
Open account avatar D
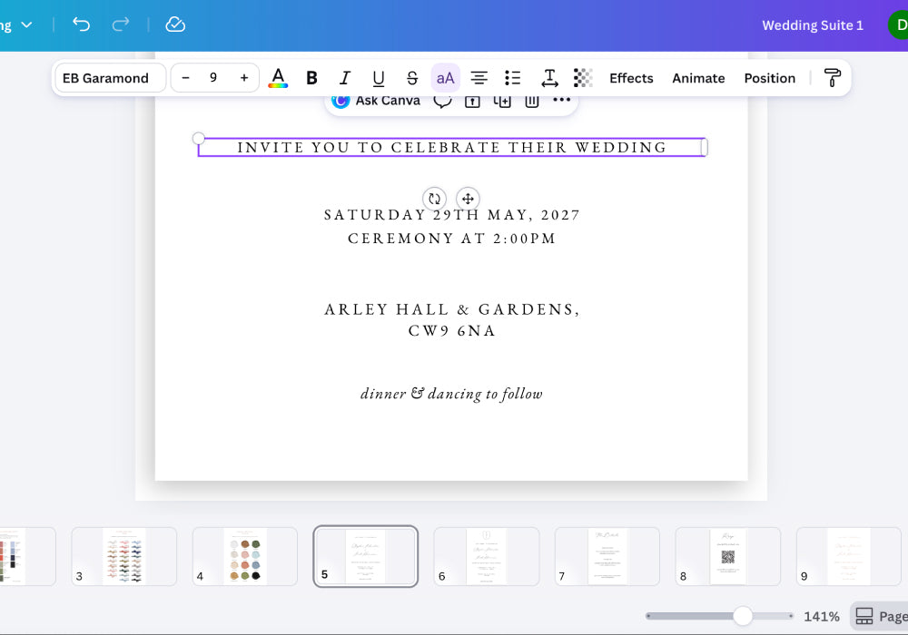click(x=899, y=24)
